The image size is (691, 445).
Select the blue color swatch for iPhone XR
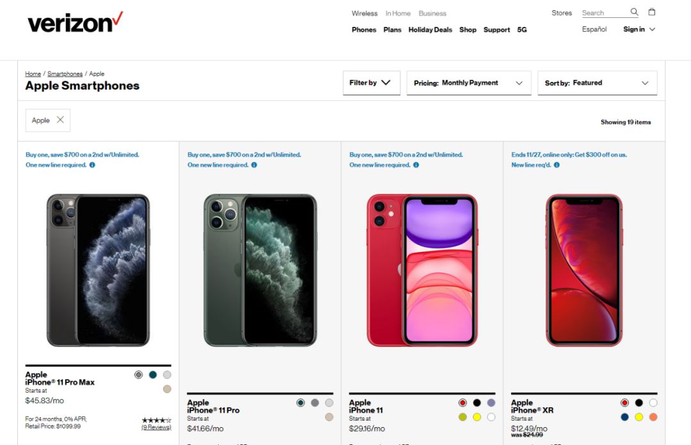point(624,417)
